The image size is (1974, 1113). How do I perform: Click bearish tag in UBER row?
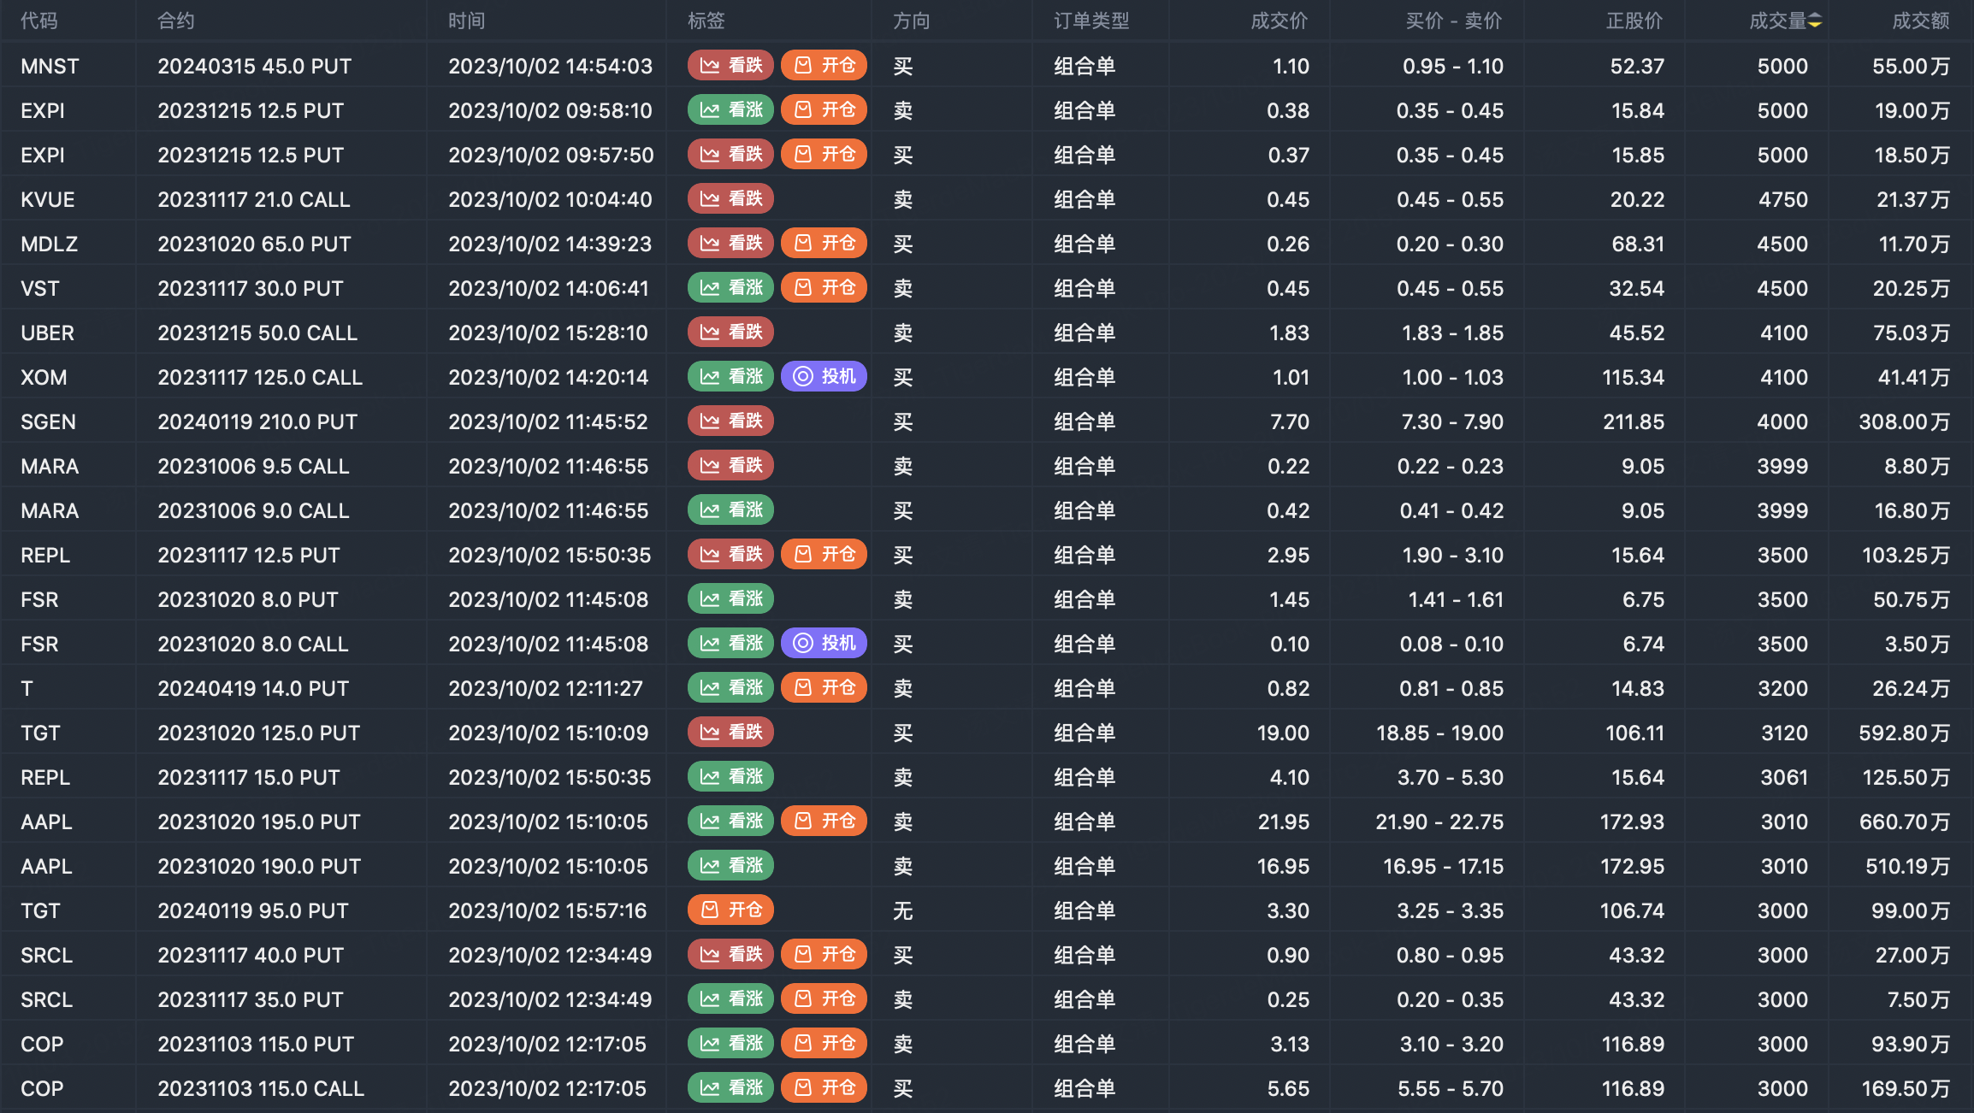730,333
